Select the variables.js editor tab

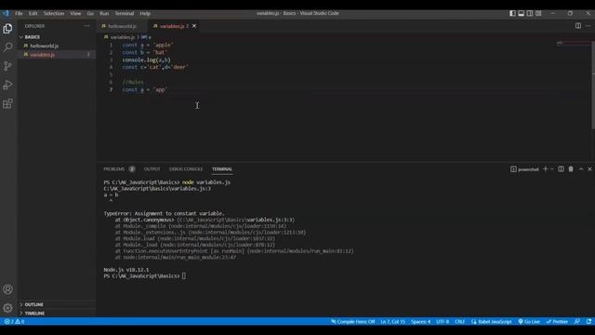pos(174,26)
